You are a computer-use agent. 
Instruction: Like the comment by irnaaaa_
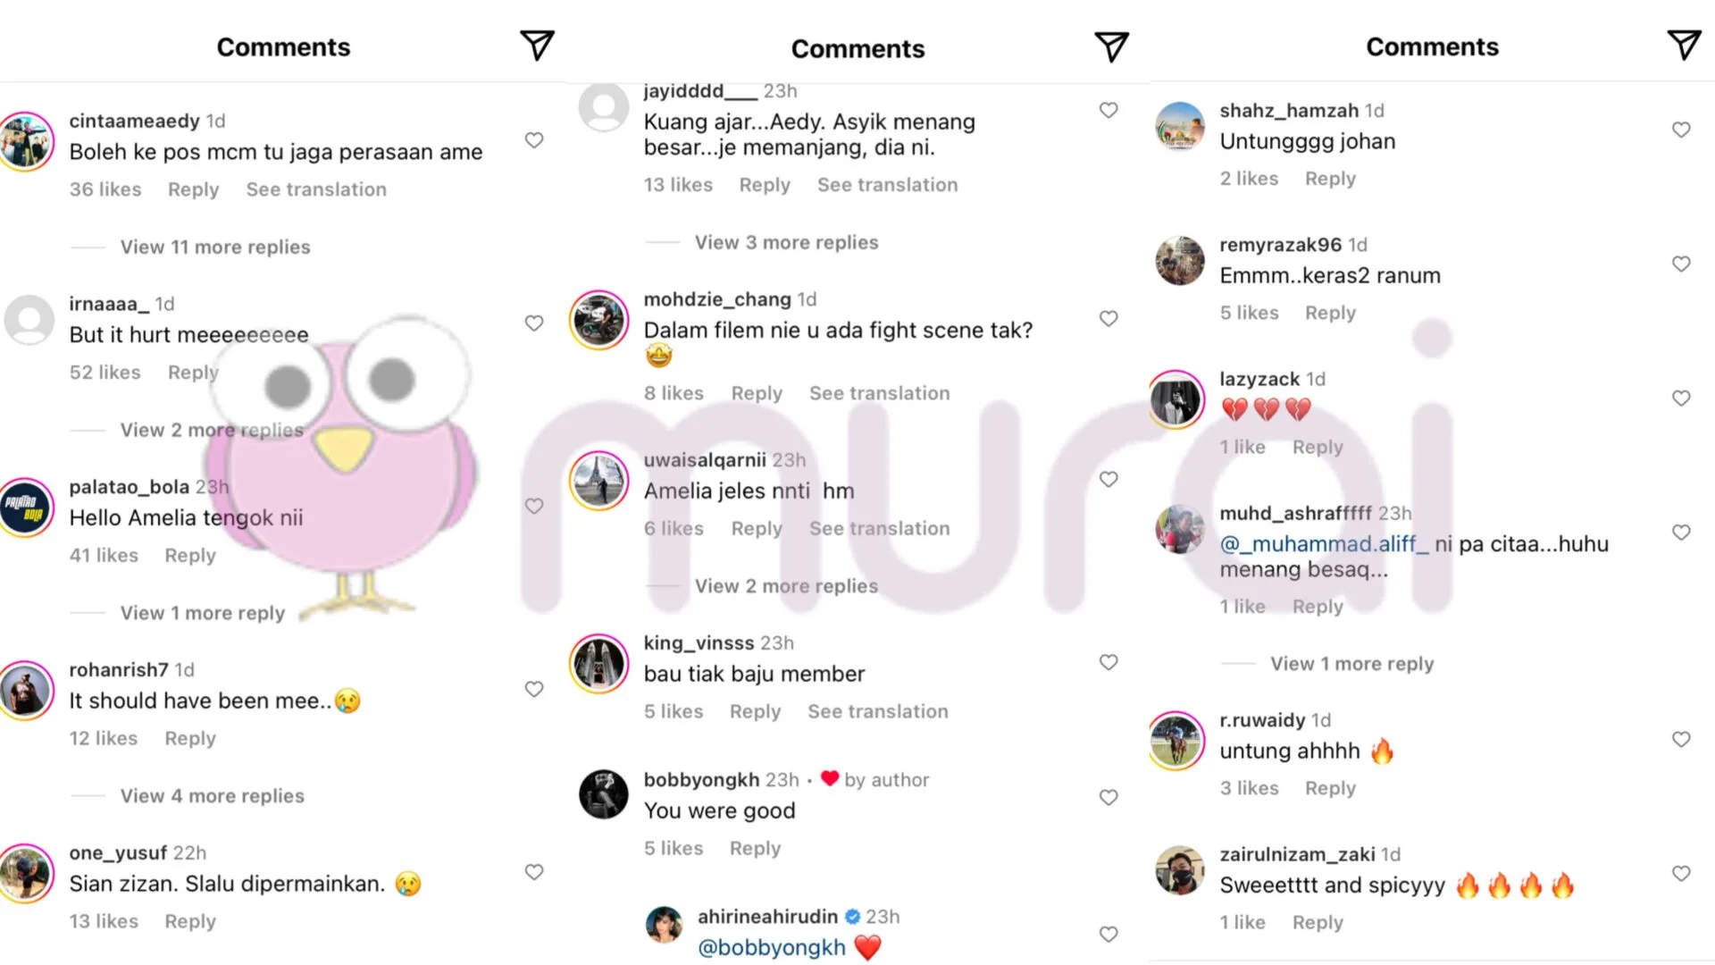click(x=534, y=323)
